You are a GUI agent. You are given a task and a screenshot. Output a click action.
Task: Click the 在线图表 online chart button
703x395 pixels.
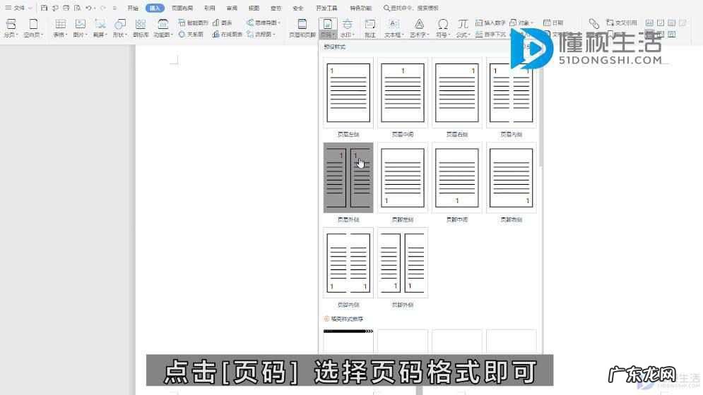228,34
